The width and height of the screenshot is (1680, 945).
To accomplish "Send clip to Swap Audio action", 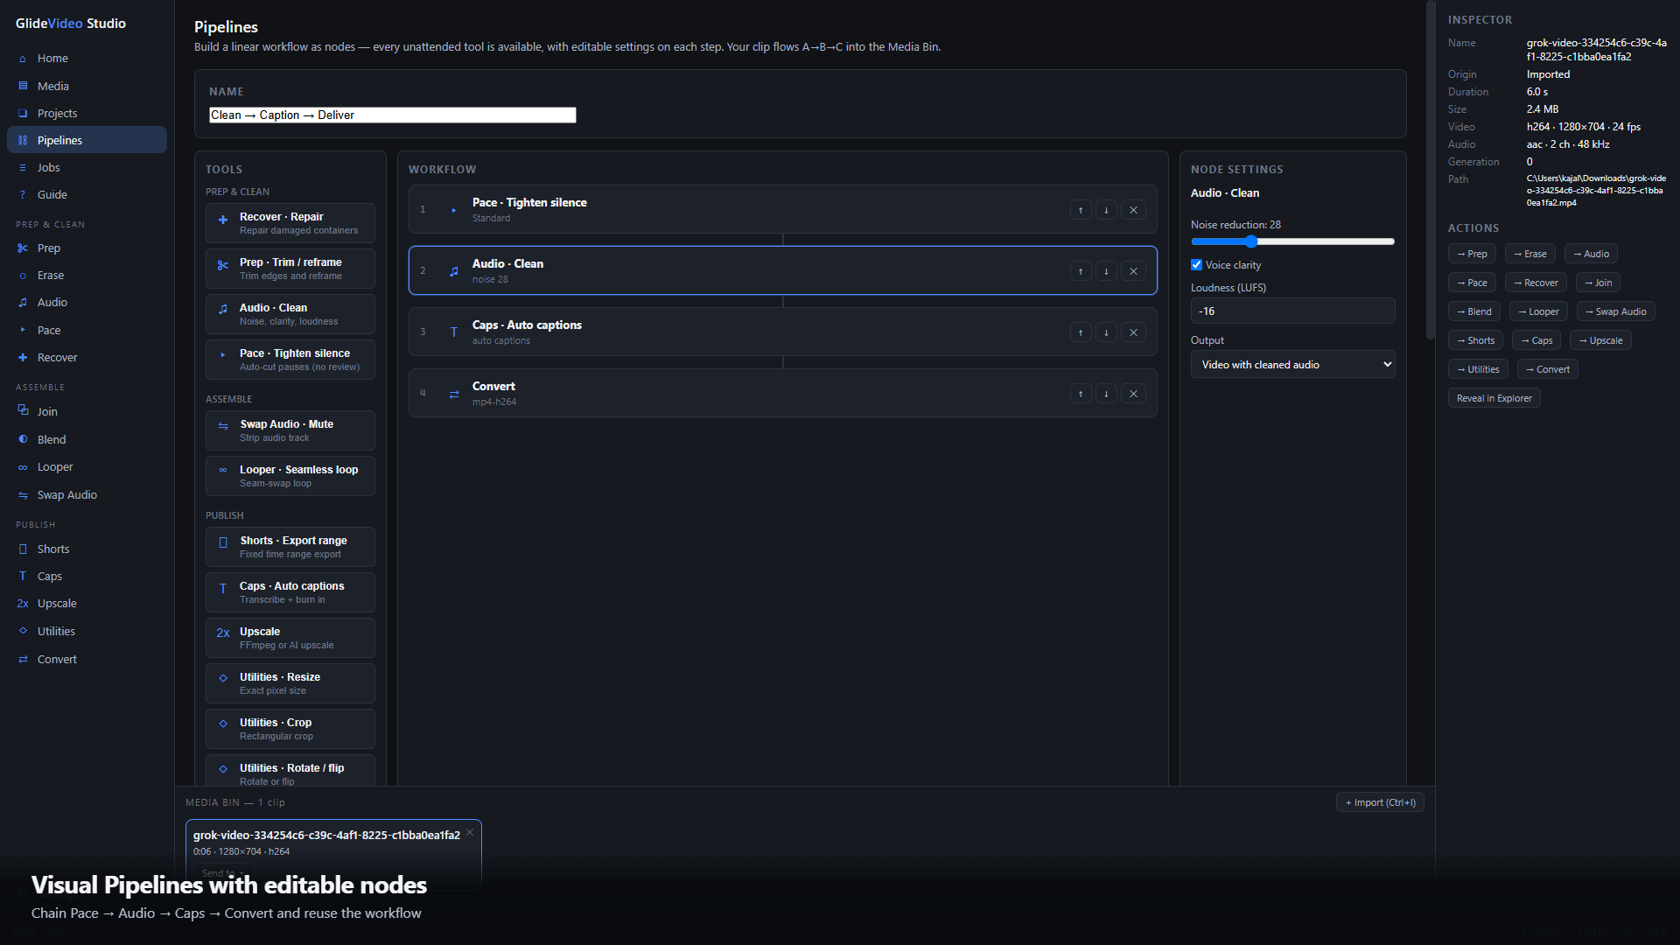I will tap(1615, 311).
